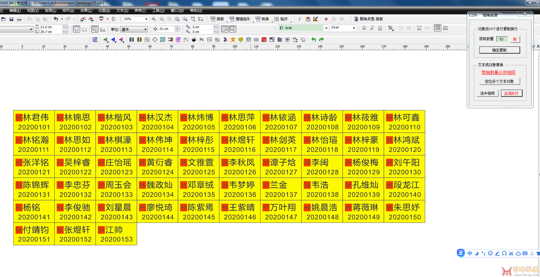Select landscape page orientation
This screenshot has width=540, height=277.
[84, 29]
